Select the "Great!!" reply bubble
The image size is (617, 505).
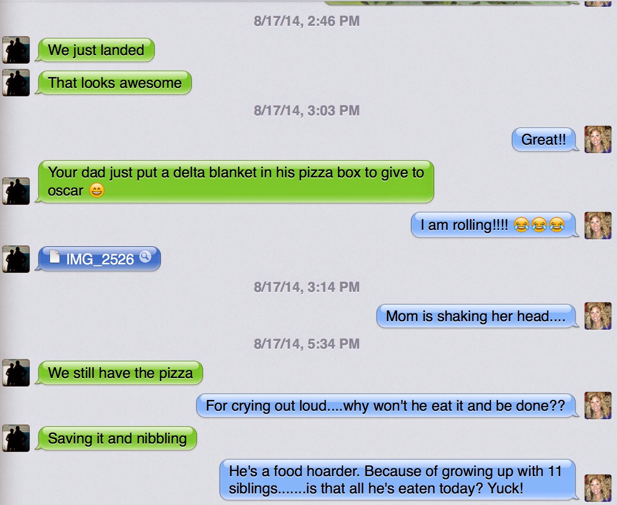click(544, 139)
